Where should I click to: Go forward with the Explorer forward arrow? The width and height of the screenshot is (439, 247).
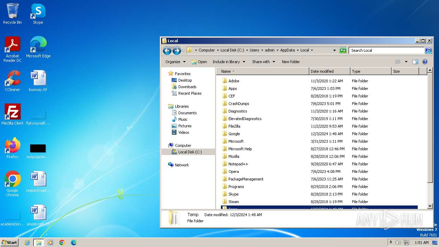tap(177, 51)
